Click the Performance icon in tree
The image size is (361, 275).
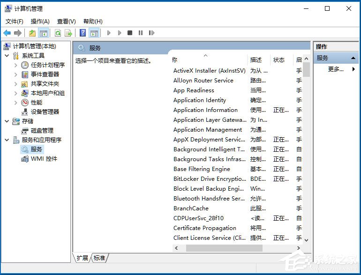tap(25, 103)
